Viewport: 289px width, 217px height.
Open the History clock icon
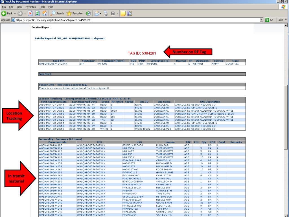pos(88,14)
